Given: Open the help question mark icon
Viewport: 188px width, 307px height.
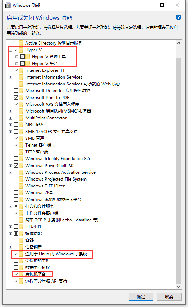Looking at the screenshot, I should click(x=178, y=17).
